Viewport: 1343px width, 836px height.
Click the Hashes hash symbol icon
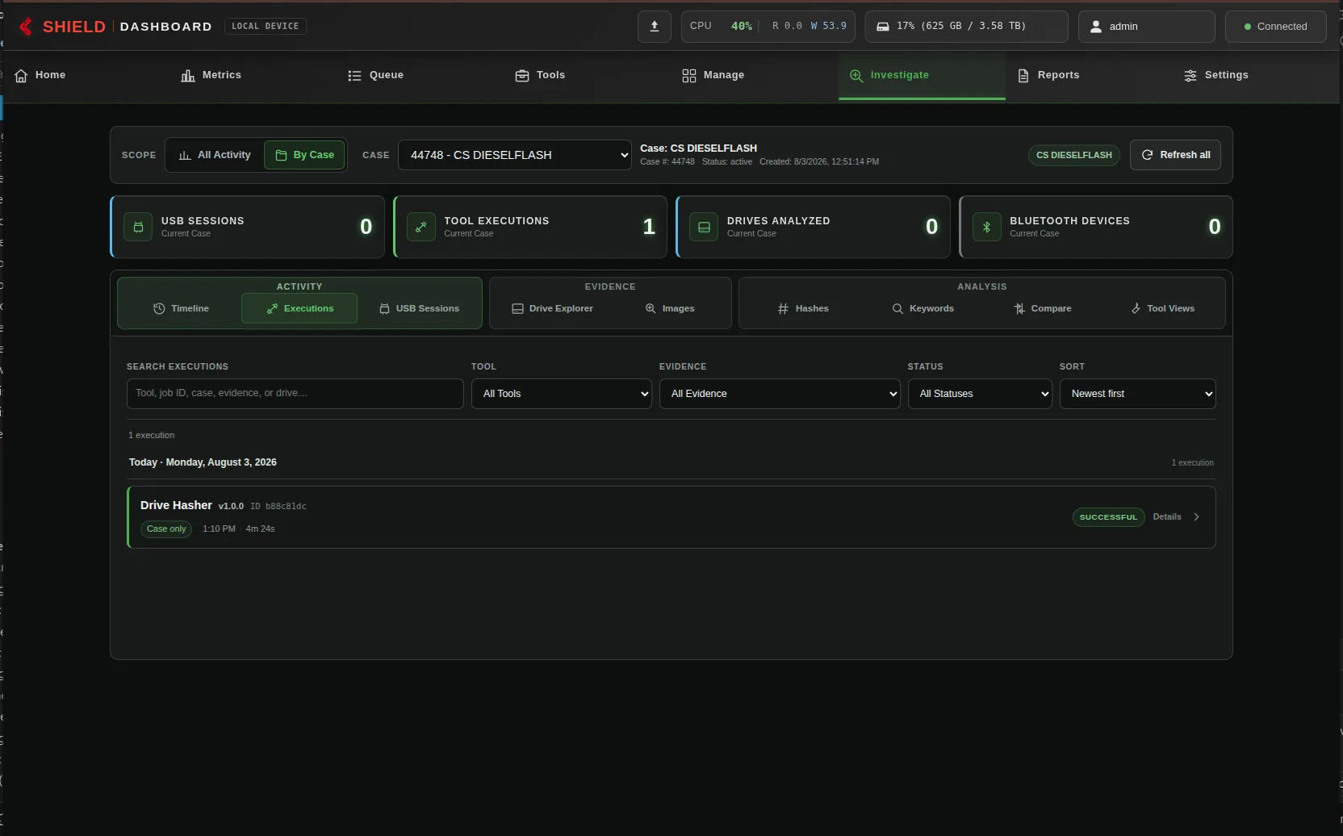coord(783,308)
